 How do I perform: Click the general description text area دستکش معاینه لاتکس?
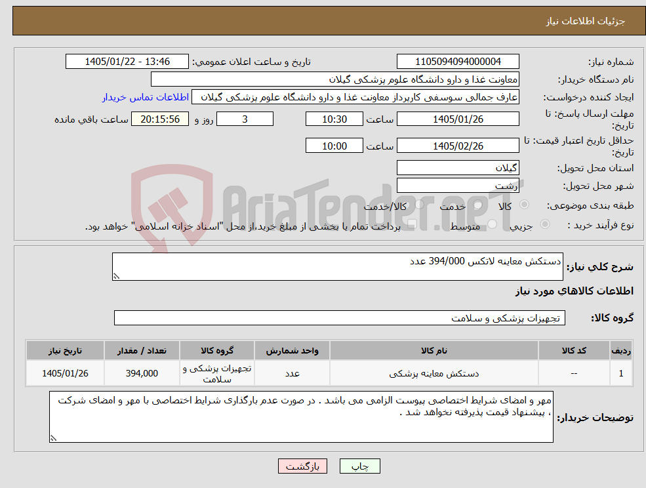click(x=337, y=267)
